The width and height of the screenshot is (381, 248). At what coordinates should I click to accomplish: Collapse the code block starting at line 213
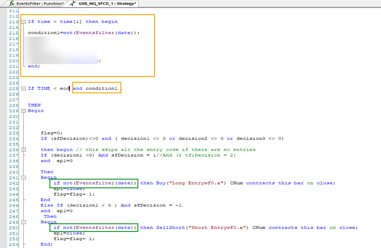(23, 22)
